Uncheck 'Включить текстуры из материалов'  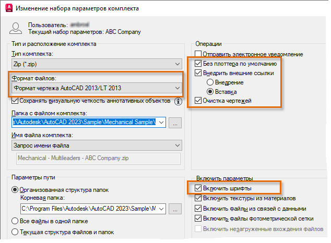(x=198, y=199)
